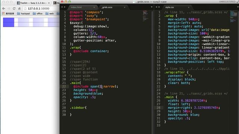
Task: Click right pane previous-tab arrow
Action: coord(156,7)
